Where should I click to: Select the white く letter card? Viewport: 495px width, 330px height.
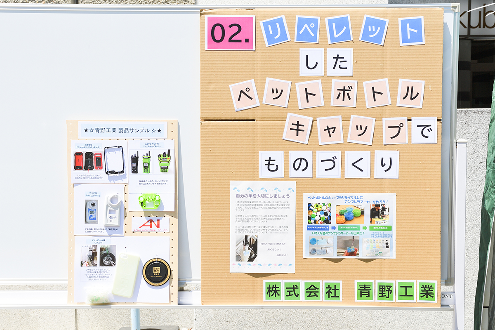358,164
